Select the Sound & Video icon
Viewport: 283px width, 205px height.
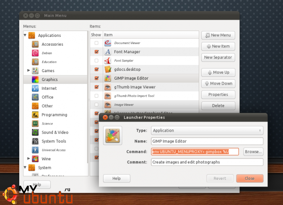pos(35,132)
